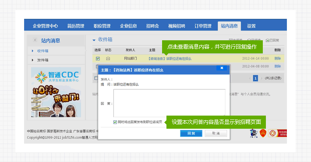
Task: Select the 招聘会 tab
Action: click(152, 26)
